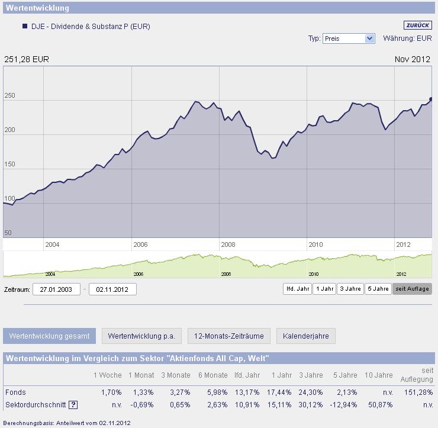
Task: Click the 6 Monate column header
Action: (x=213, y=375)
